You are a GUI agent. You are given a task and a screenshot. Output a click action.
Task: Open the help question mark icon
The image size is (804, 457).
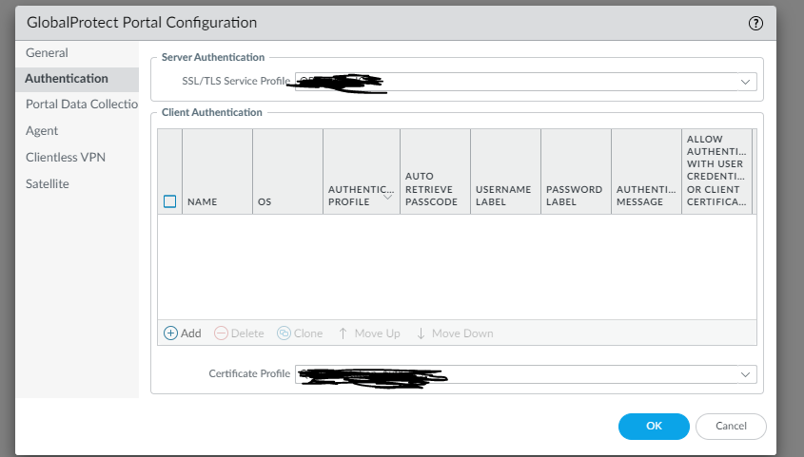(755, 23)
